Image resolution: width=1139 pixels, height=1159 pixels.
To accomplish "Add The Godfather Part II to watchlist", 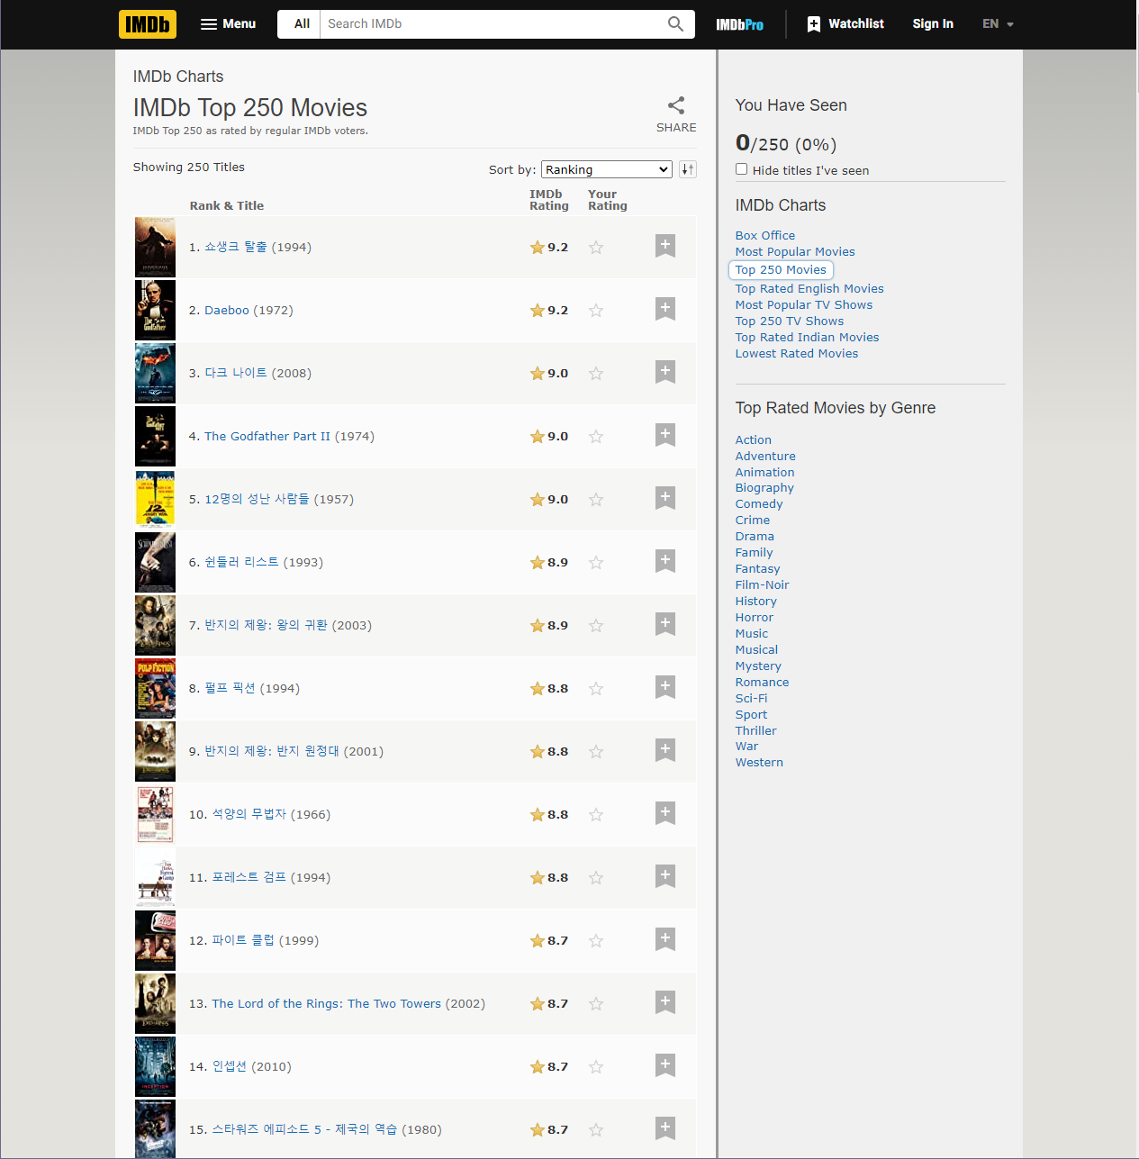I will [665, 435].
